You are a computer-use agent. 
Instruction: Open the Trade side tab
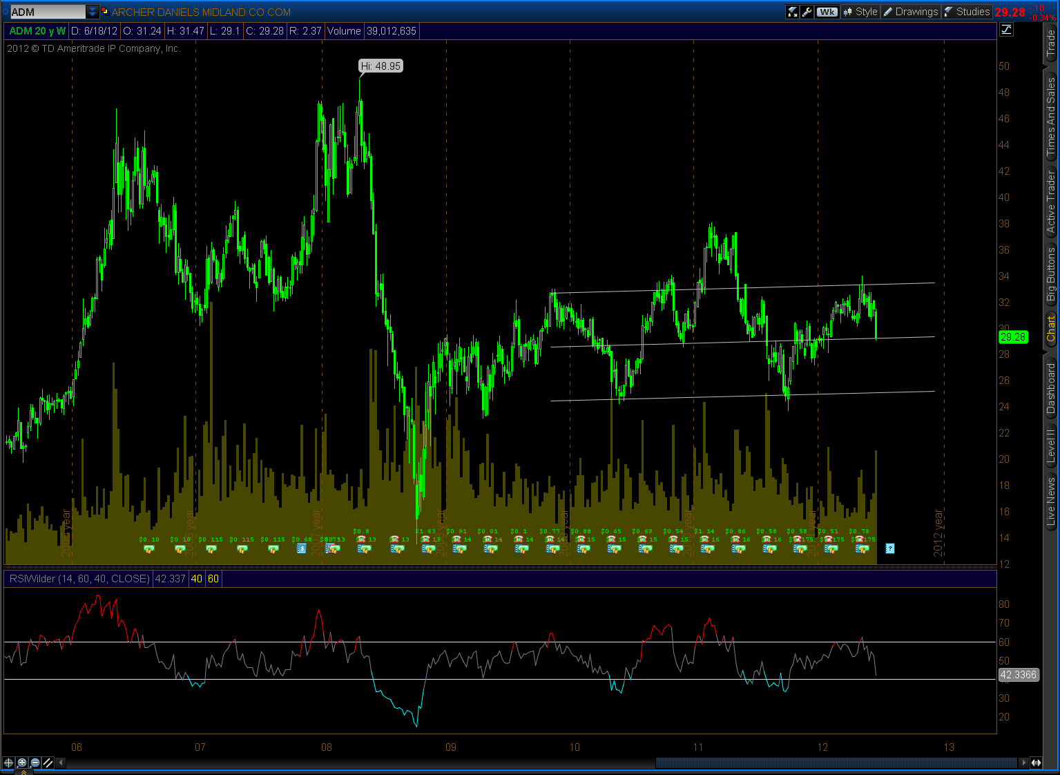tap(1051, 44)
